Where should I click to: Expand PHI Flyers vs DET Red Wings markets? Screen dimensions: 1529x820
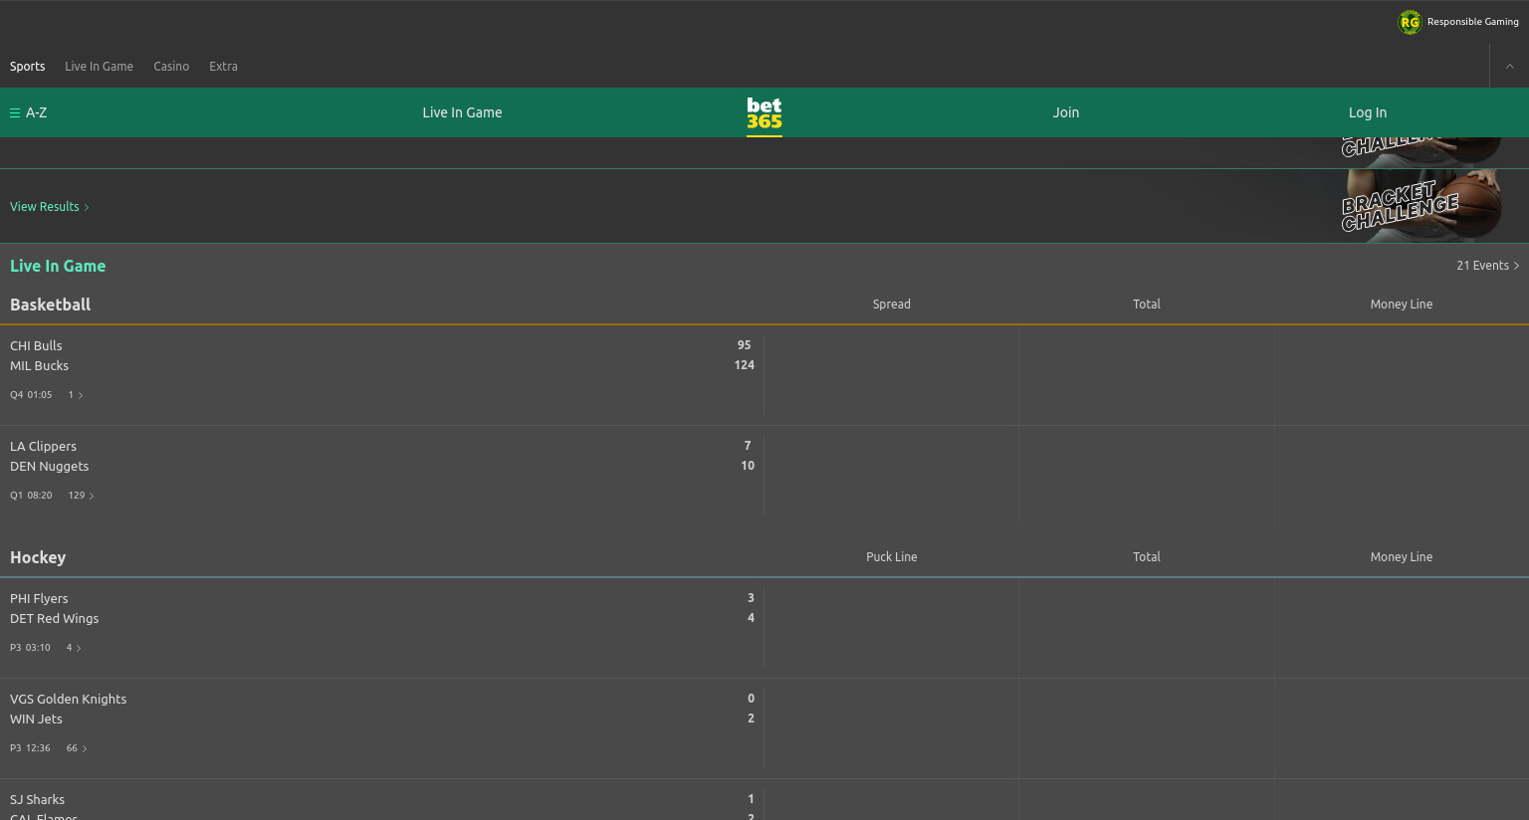(74, 648)
